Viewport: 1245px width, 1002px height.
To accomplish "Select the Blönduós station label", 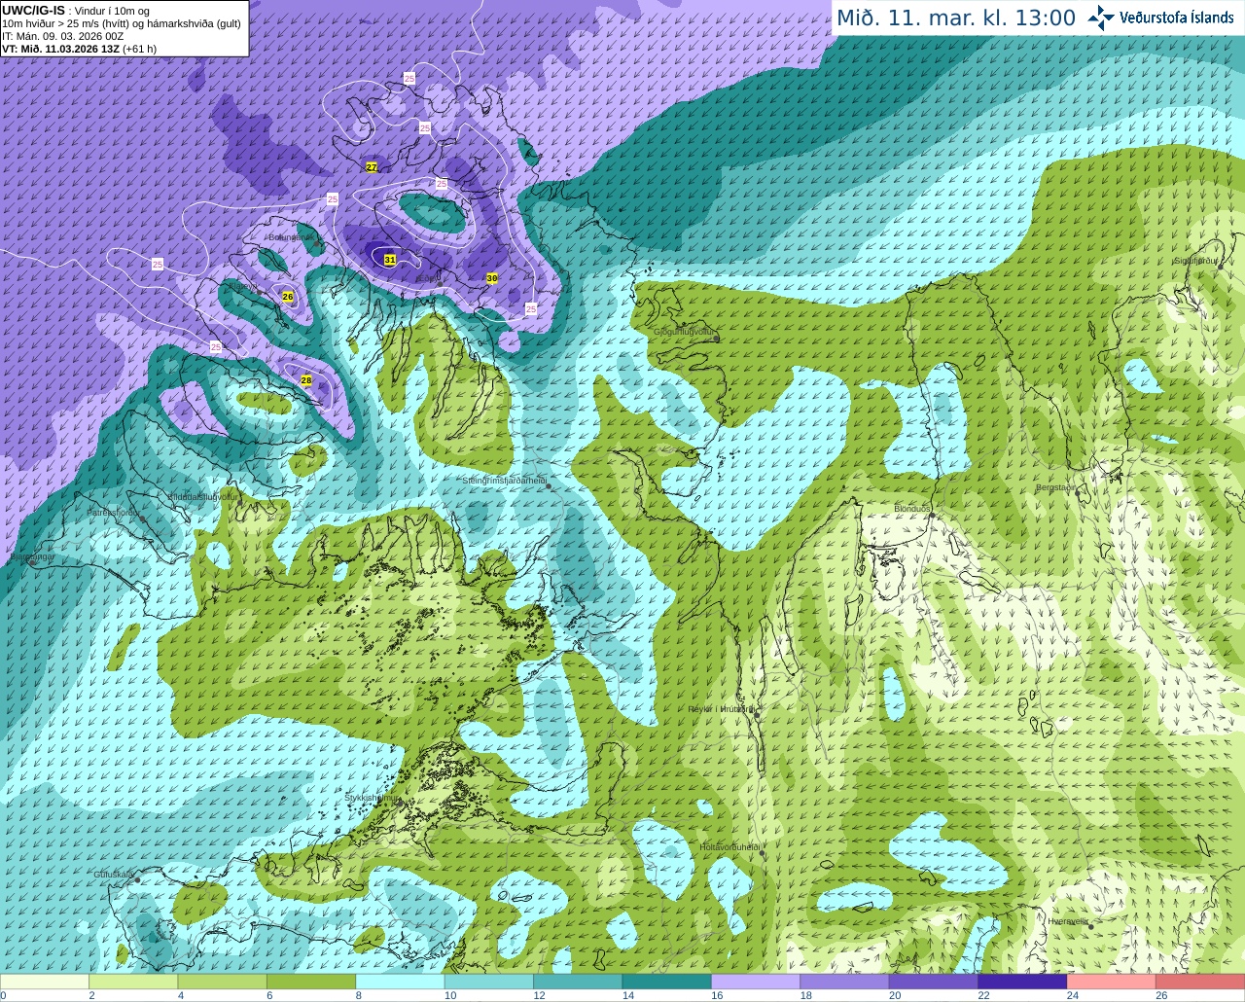I will (912, 509).
